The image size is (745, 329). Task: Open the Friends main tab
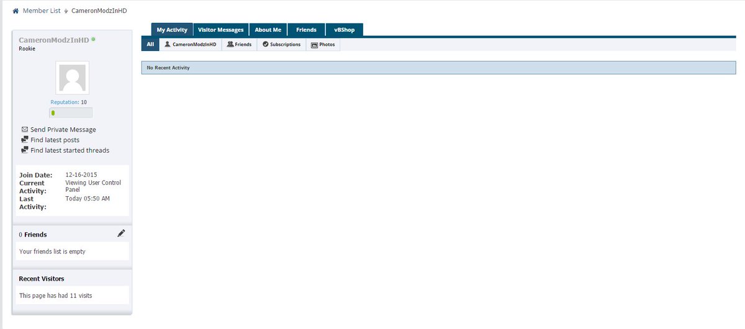click(306, 30)
